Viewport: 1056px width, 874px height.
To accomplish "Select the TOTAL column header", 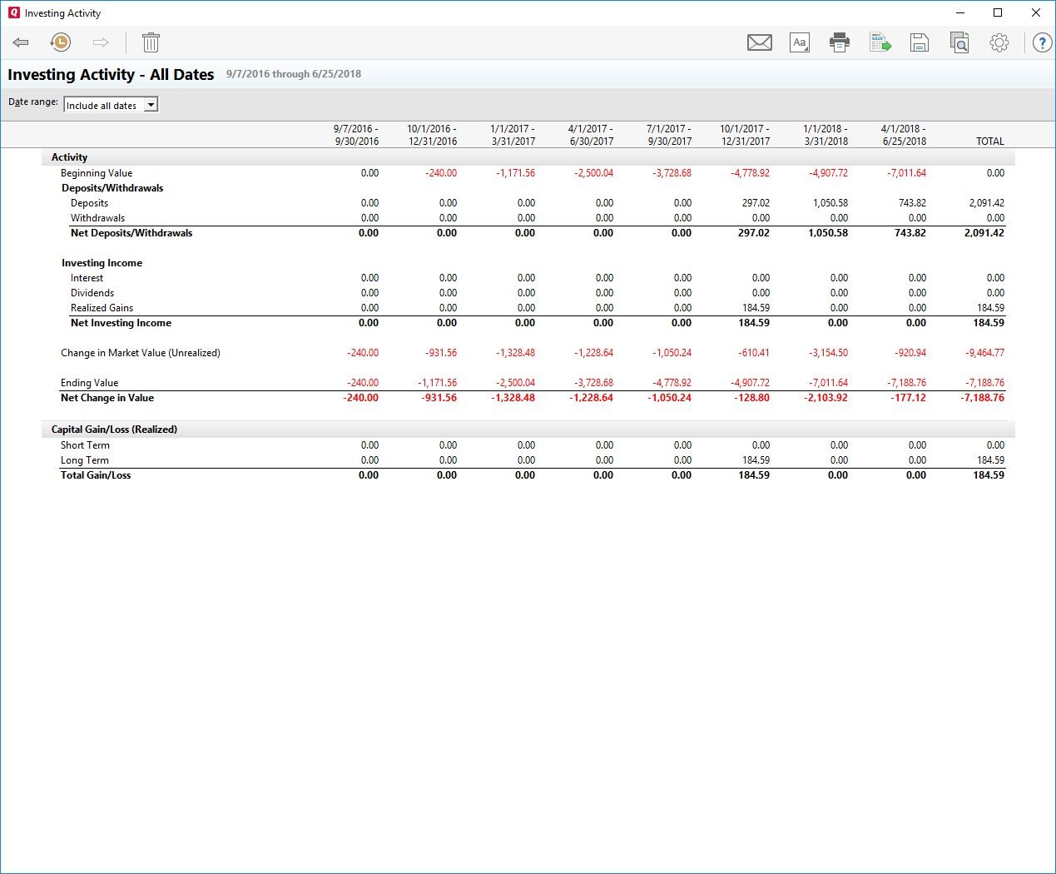I will [x=989, y=142].
